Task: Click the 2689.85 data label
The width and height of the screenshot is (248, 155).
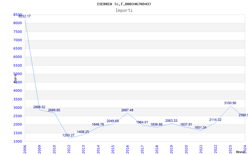Action: click(54, 110)
